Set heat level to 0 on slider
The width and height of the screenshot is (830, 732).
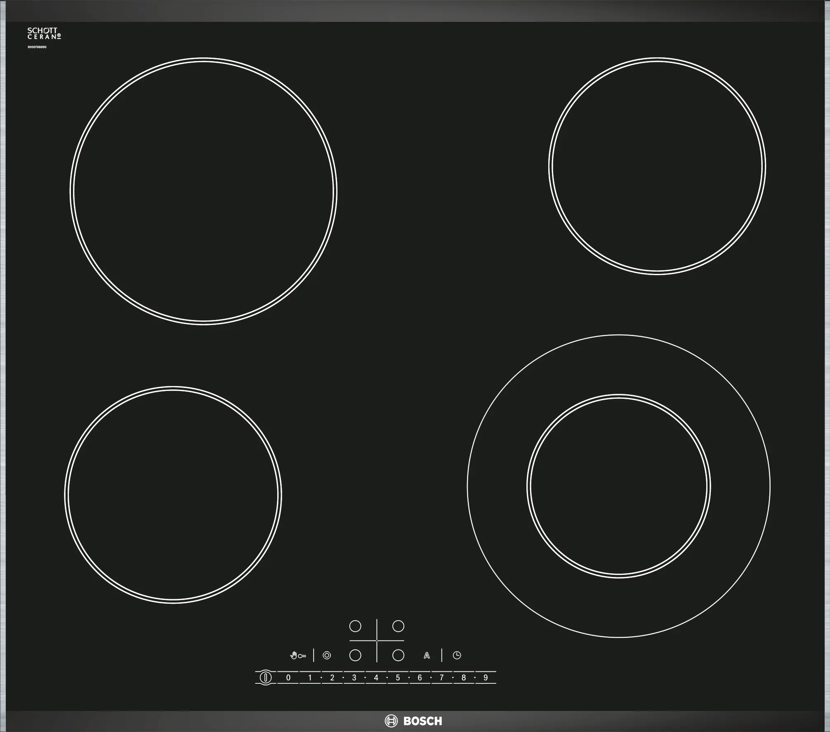point(288,678)
